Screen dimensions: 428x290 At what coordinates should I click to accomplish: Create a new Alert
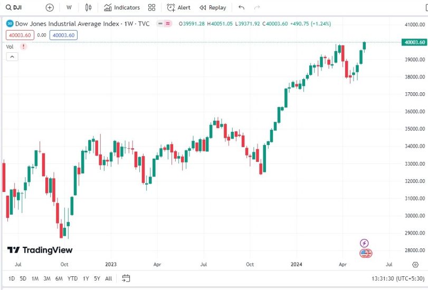(x=178, y=7)
